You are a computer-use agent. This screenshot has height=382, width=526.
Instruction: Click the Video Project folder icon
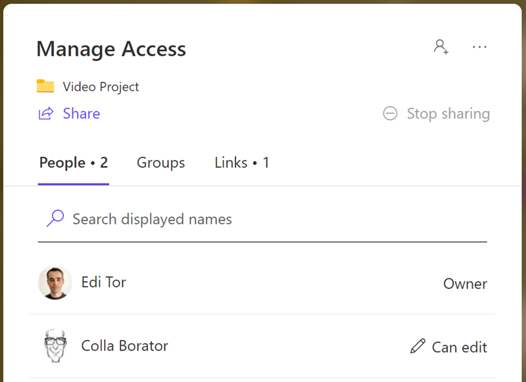click(45, 86)
